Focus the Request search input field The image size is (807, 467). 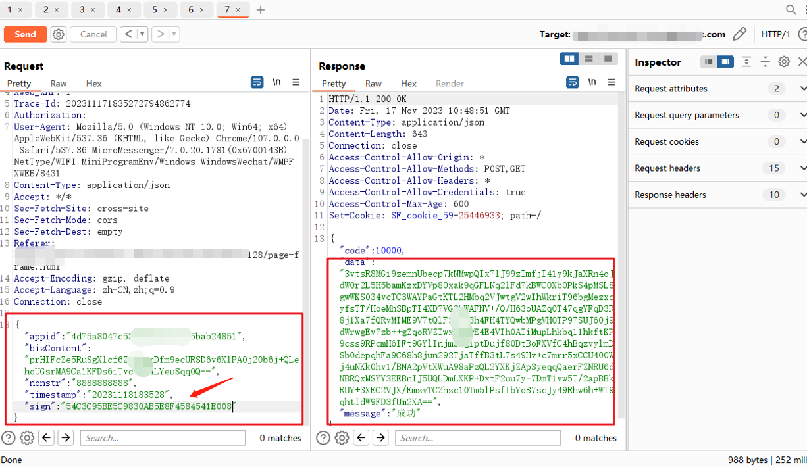(x=163, y=438)
